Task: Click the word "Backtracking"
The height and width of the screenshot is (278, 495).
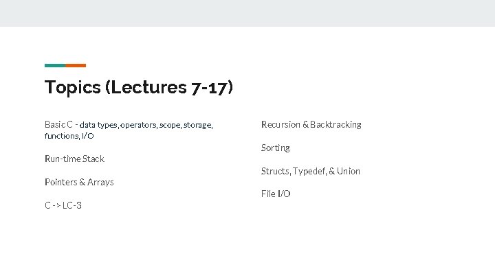Action: [x=335, y=124]
